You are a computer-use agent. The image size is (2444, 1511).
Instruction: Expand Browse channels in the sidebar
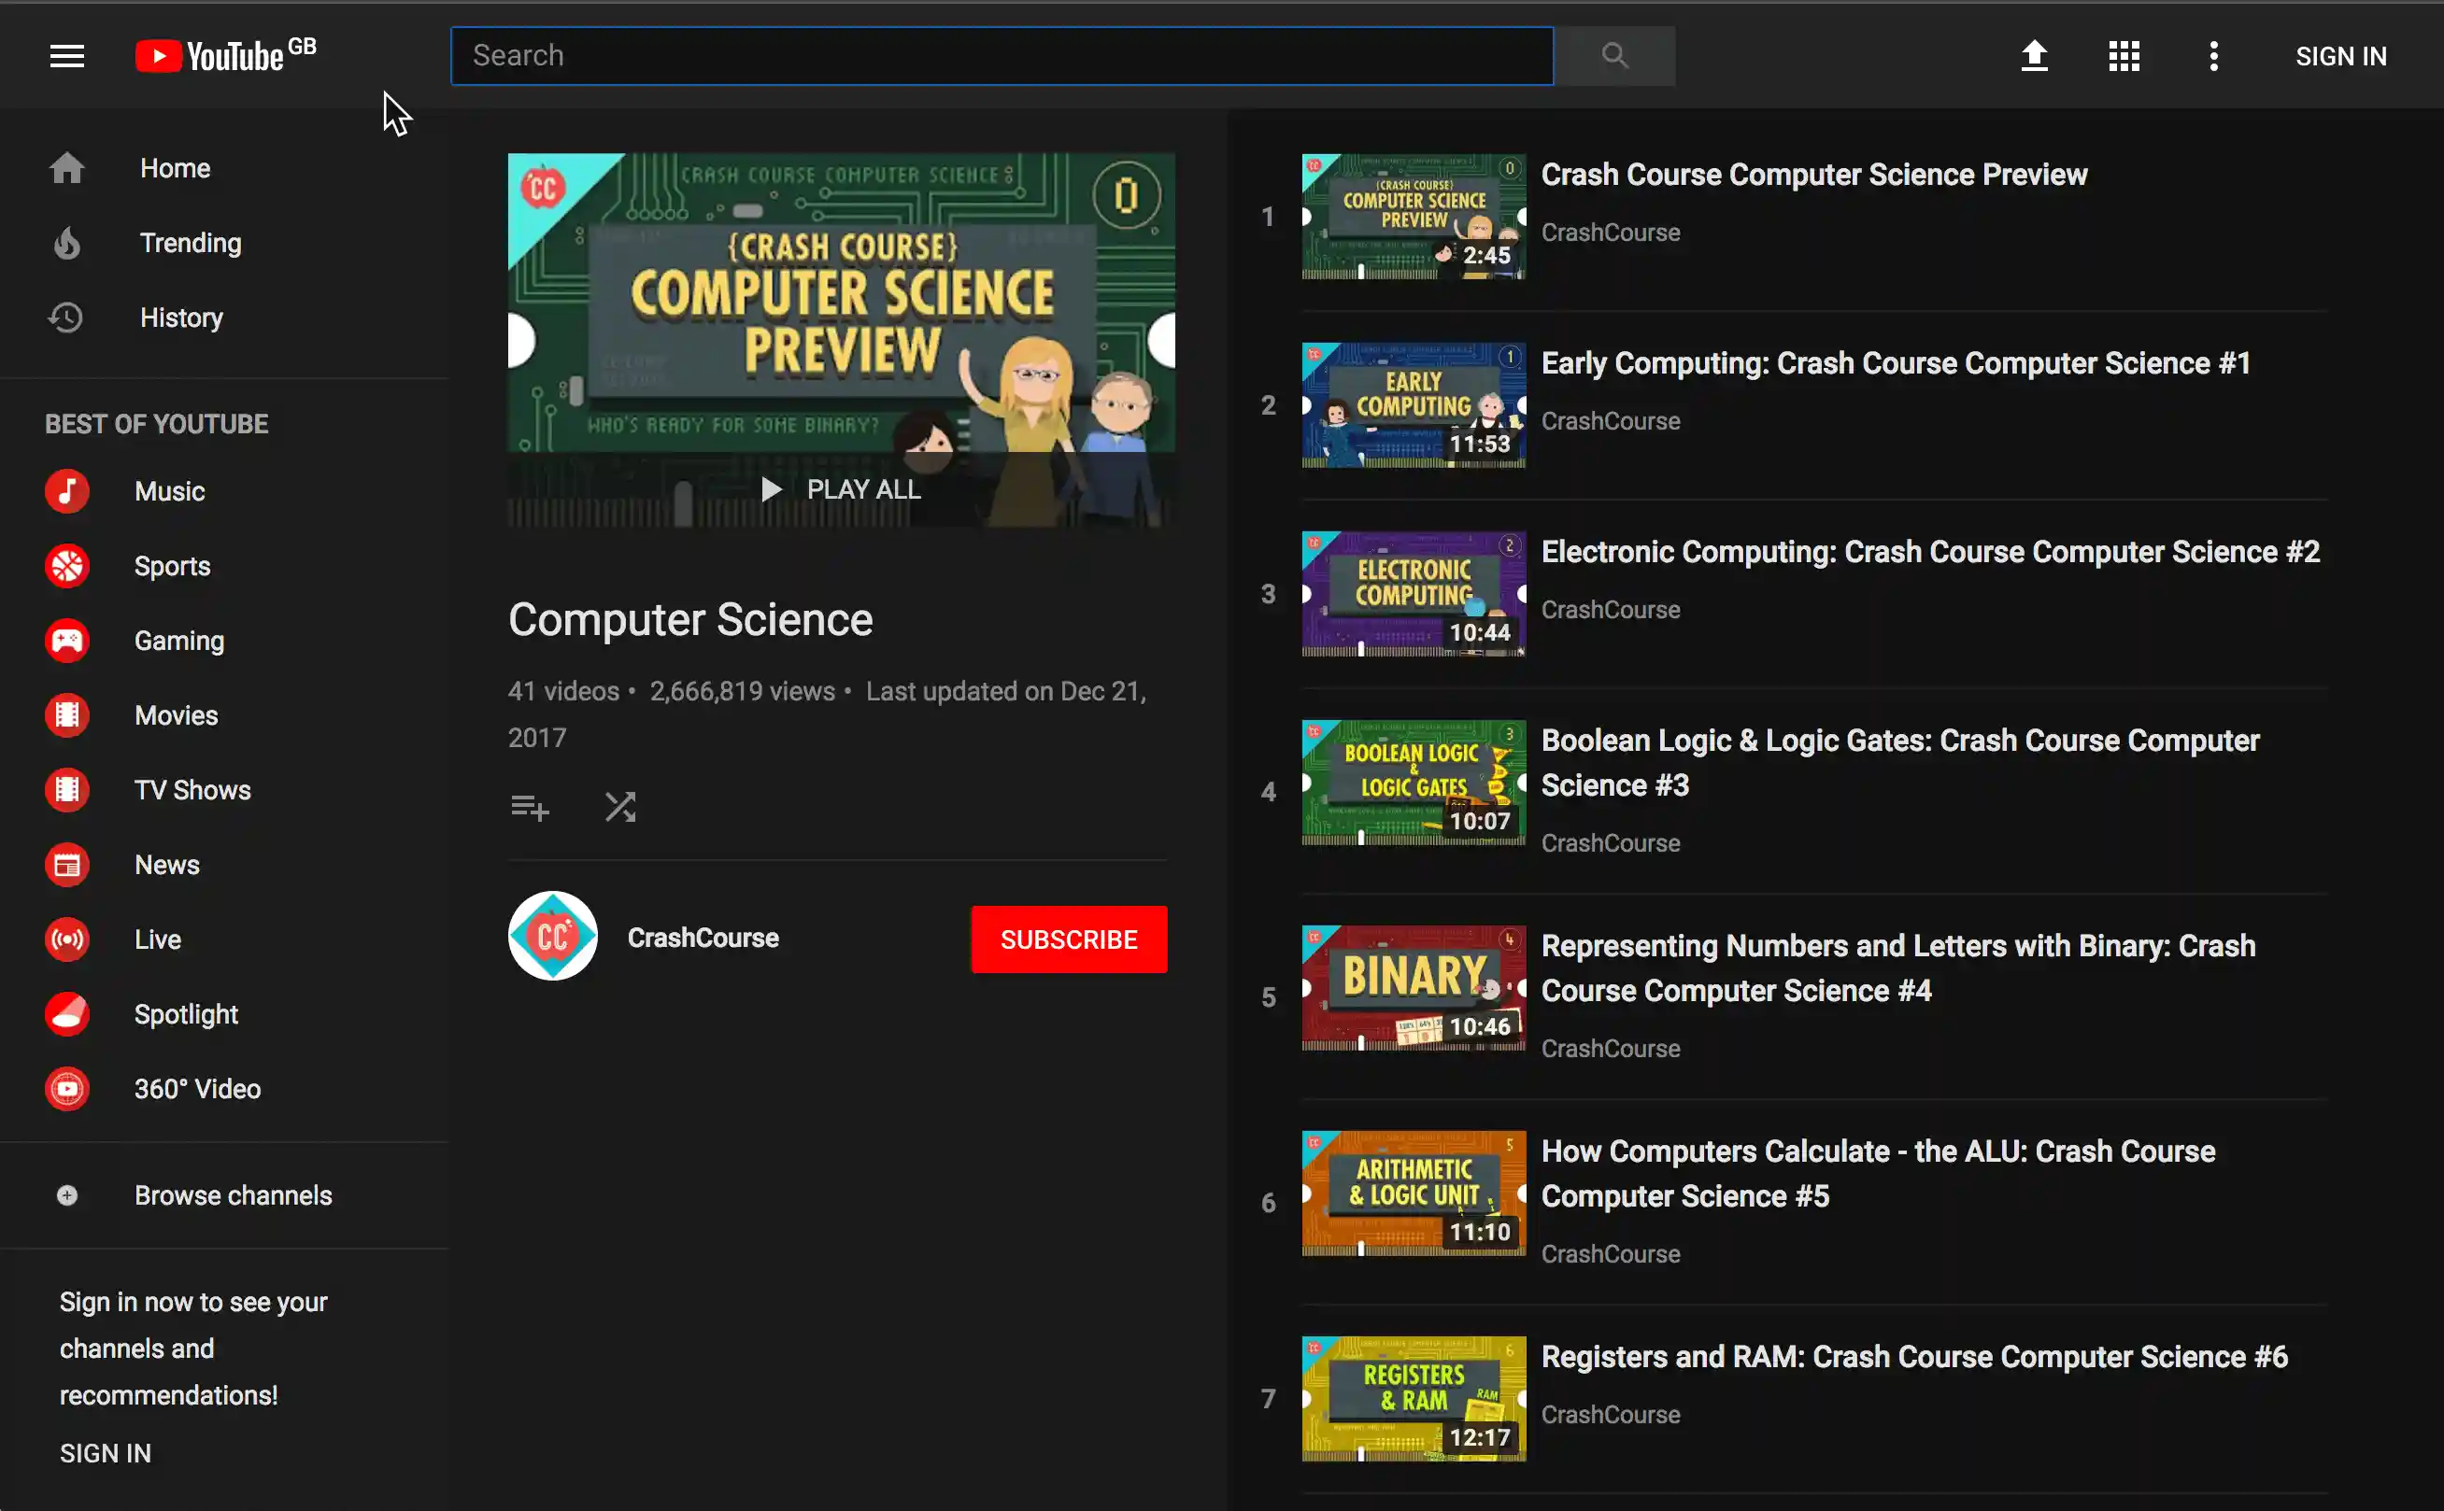click(66, 1195)
